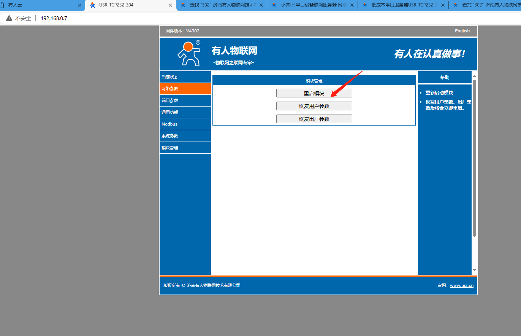Click the 不安全 warning icon in address bar

(9, 18)
